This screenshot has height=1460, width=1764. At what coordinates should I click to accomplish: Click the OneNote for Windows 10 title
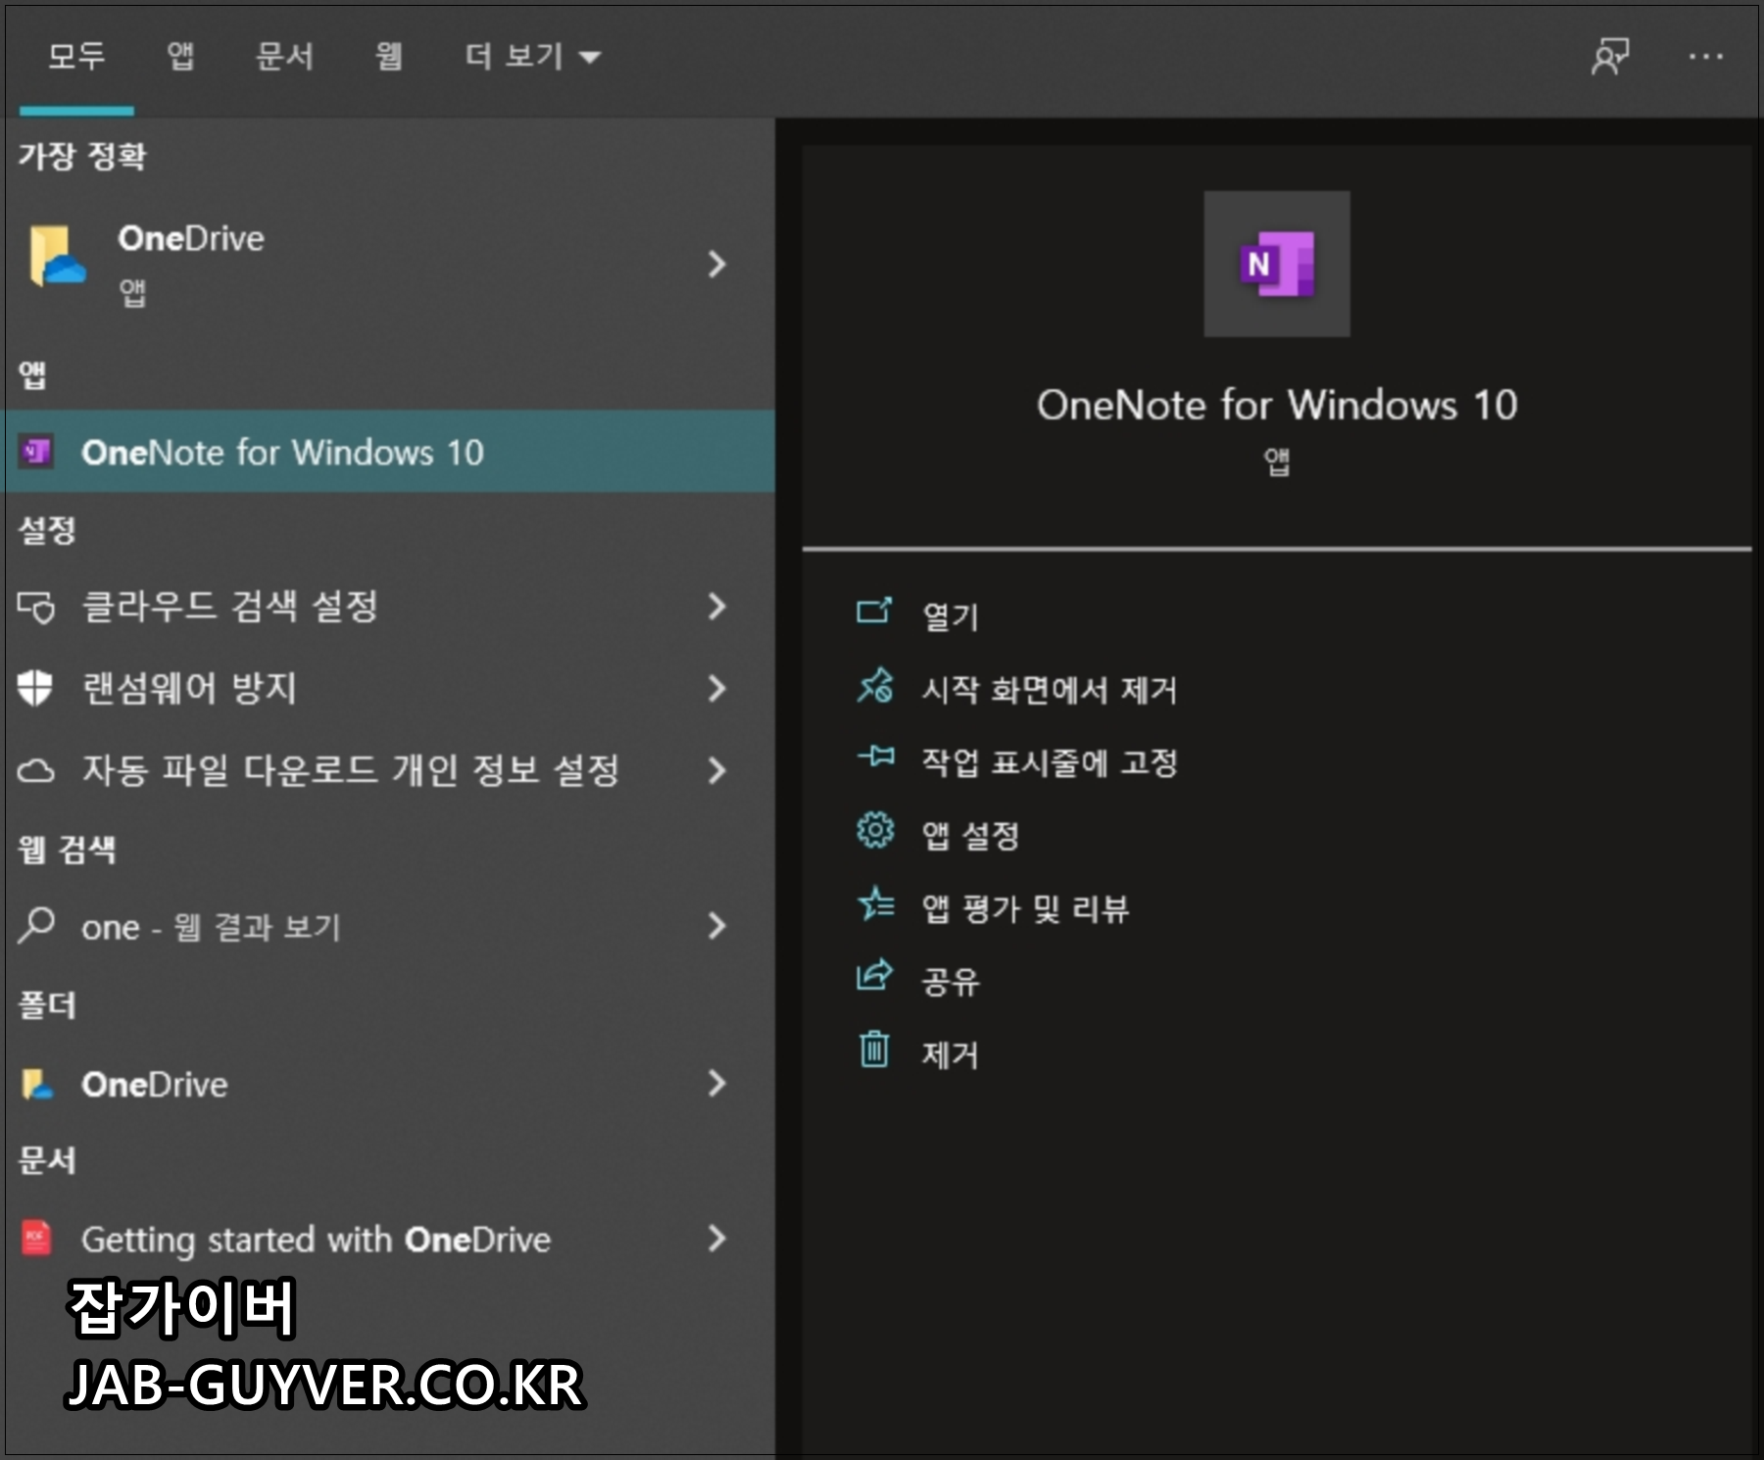[1277, 405]
